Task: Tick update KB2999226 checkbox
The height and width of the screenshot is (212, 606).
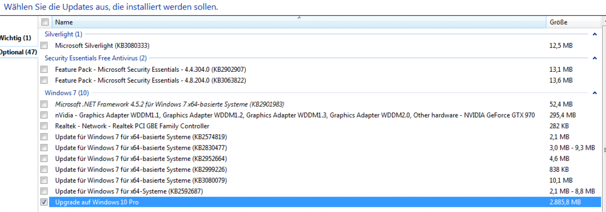Action: pos(44,170)
